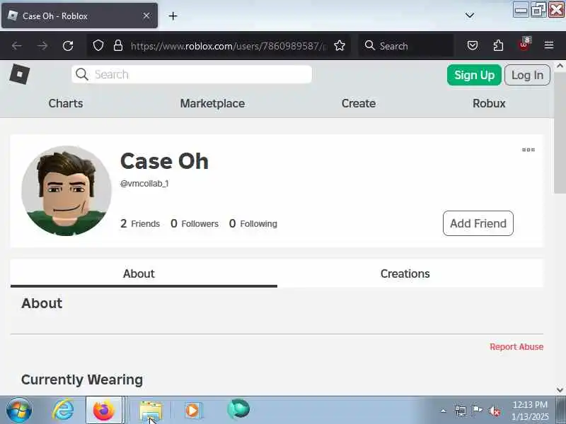This screenshot has height=424, width=566.
Task: Expand the list all tabs chevron
Action: pyautogui.click(x=470, y=16)
